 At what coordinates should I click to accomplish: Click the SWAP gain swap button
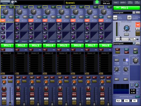[x=115, y=18]
